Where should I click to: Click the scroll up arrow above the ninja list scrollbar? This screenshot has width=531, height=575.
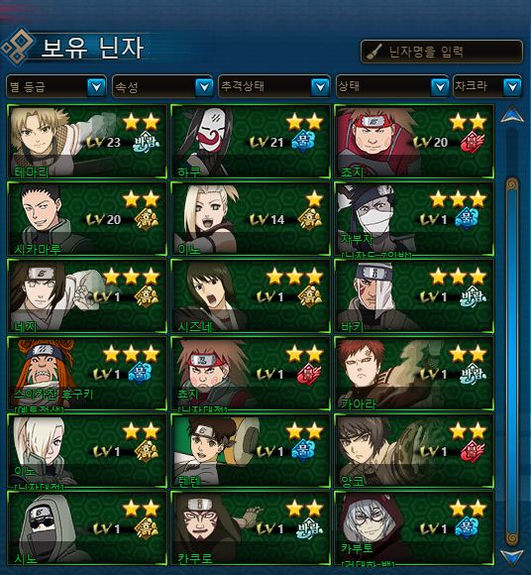coord(512,114)
